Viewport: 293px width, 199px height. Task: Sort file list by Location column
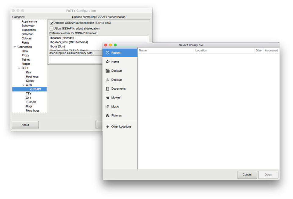click(x=223, y=51)
